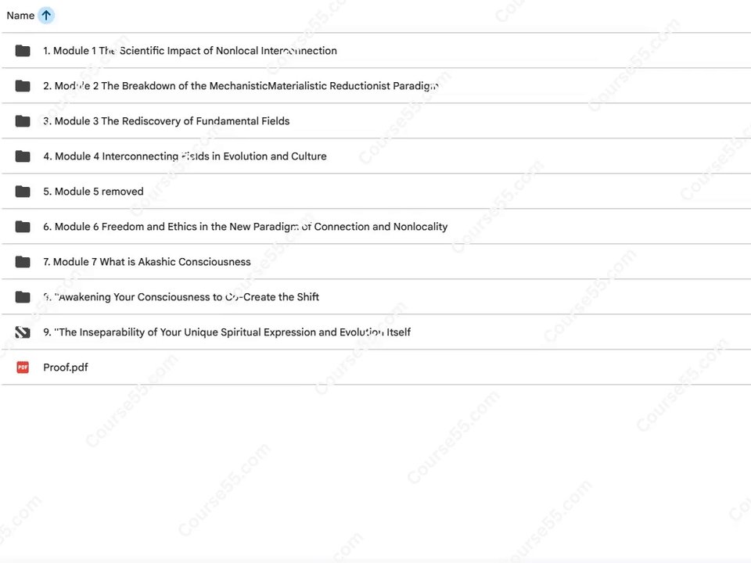Open folder icon for Module 1 Scientific Impact
This screenshot has height=563, width=751.
[x=23, y=51]
